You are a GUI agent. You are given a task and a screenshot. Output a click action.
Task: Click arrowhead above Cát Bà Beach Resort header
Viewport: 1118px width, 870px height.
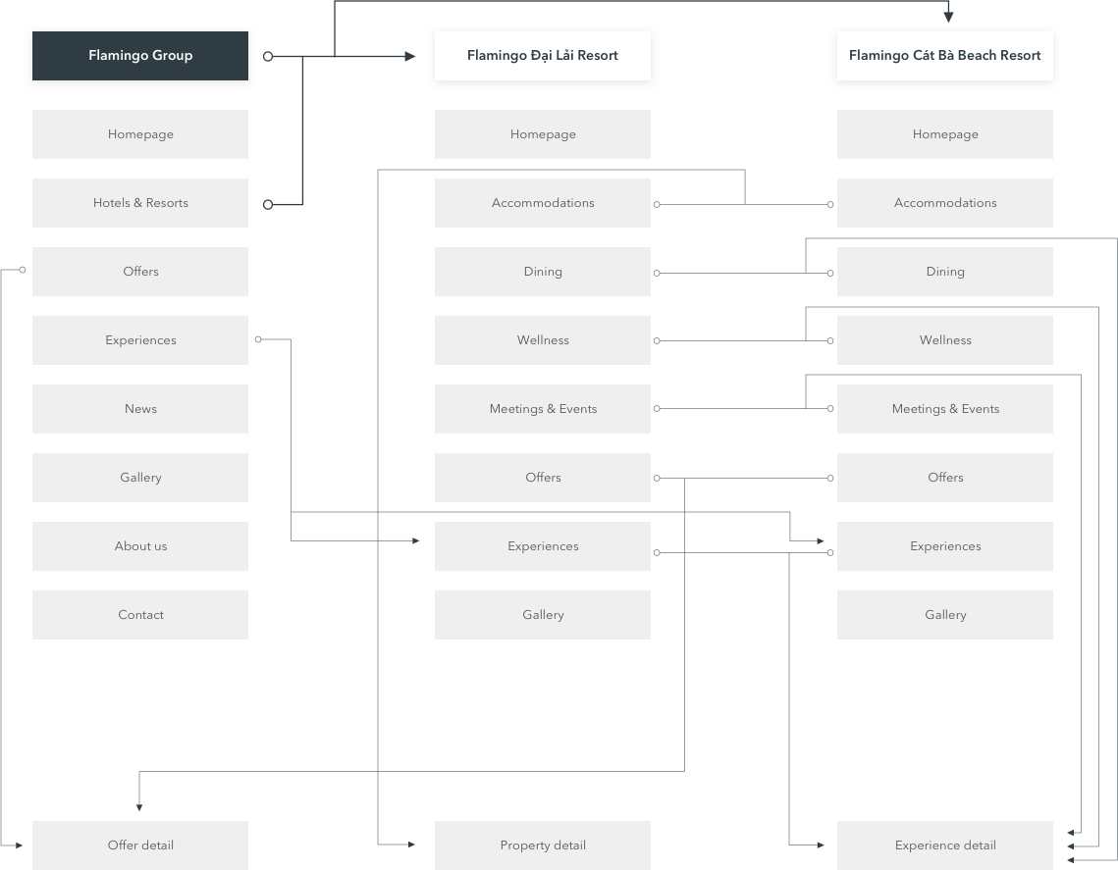[x=948, y=17]
